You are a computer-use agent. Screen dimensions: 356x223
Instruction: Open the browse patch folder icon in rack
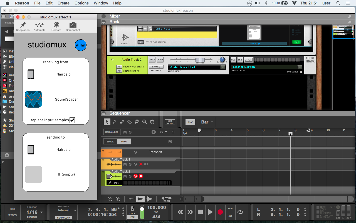coord(145,28)
